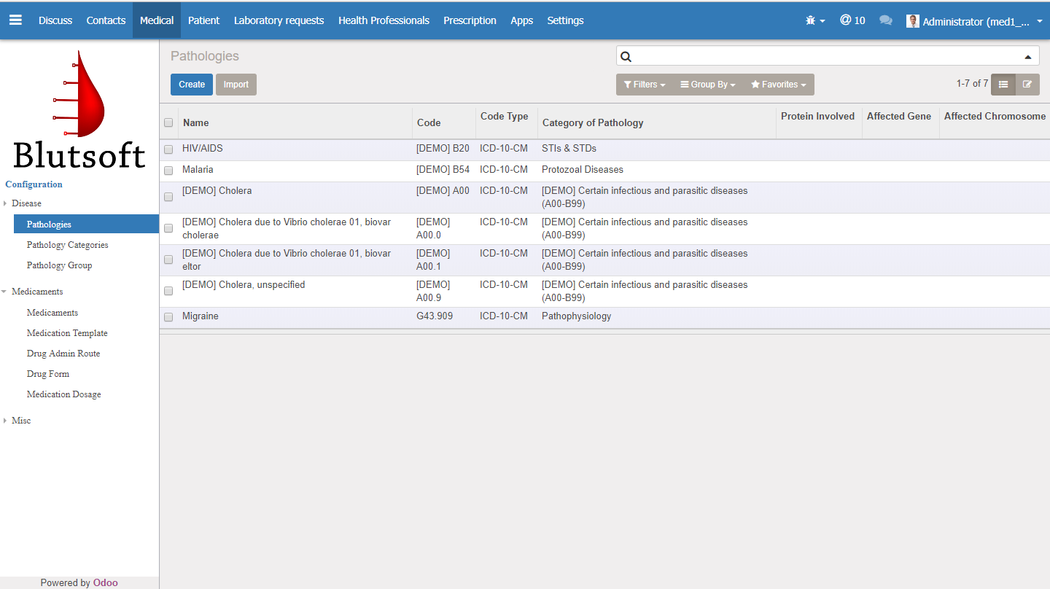Open the Patient menu
The image size is (1050, 589).
[x=203, y=20]
